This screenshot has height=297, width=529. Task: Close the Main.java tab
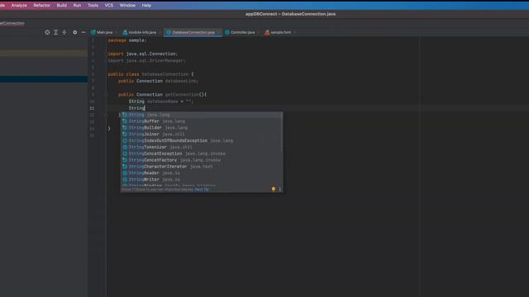(x=117, y=32)
